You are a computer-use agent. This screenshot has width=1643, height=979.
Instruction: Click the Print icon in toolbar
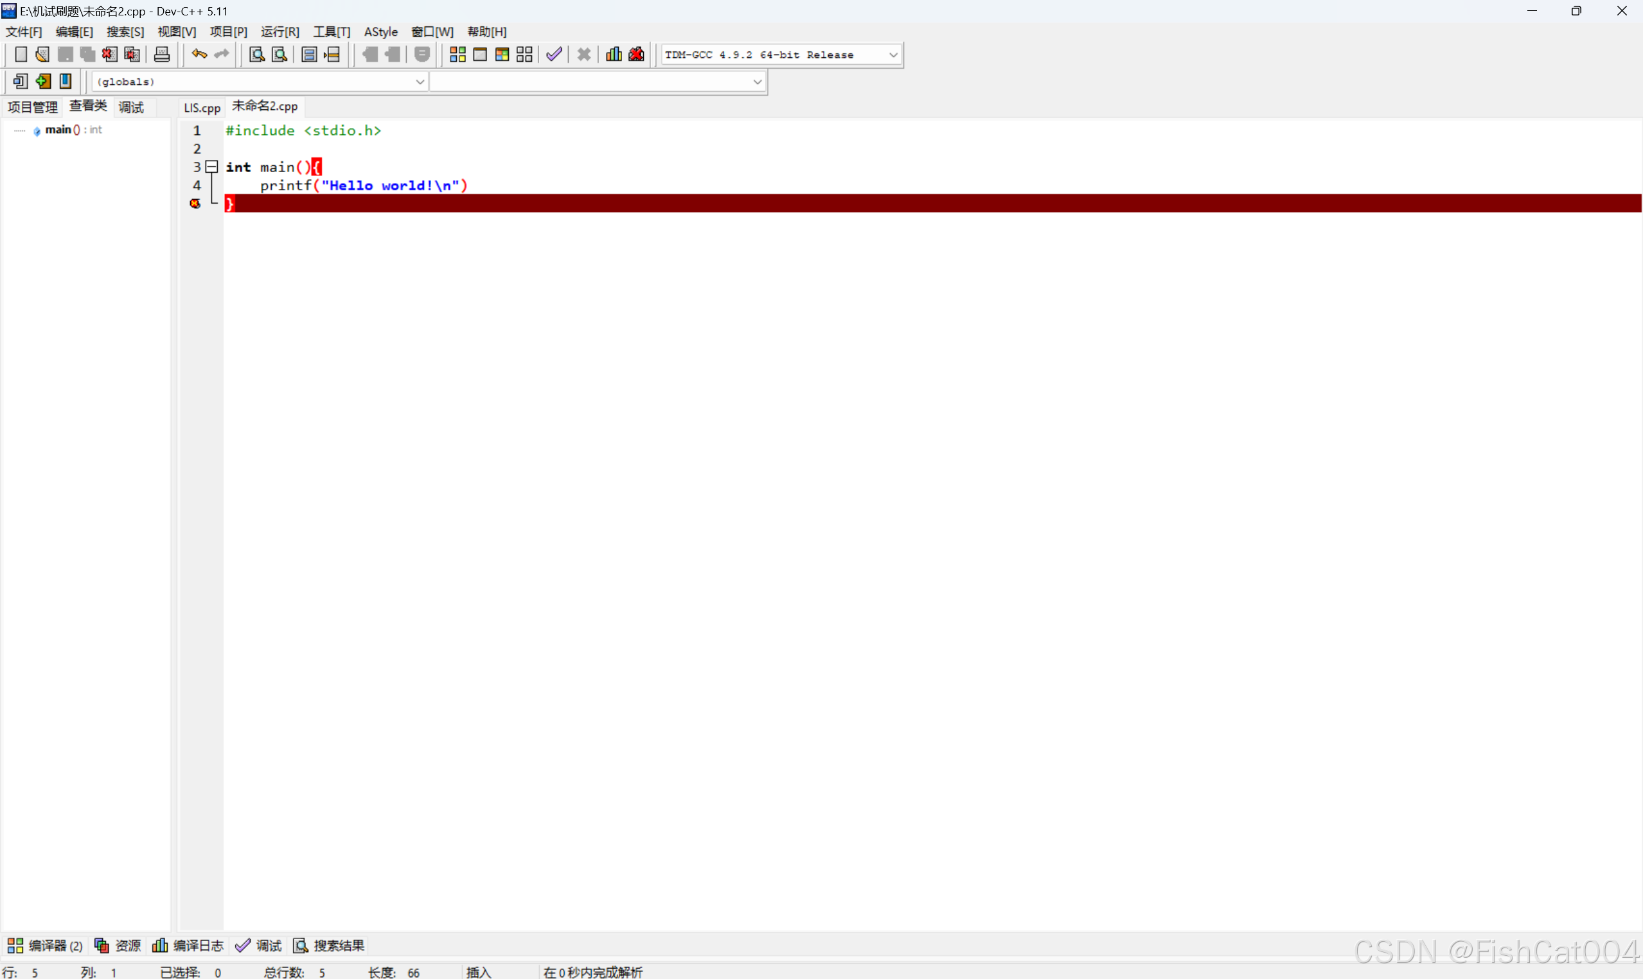click(162, 55)
